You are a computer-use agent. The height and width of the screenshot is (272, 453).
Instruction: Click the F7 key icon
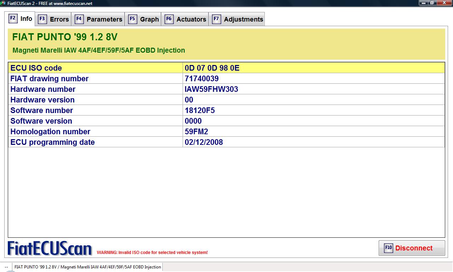pyautogui.click(x=216, y=19)
